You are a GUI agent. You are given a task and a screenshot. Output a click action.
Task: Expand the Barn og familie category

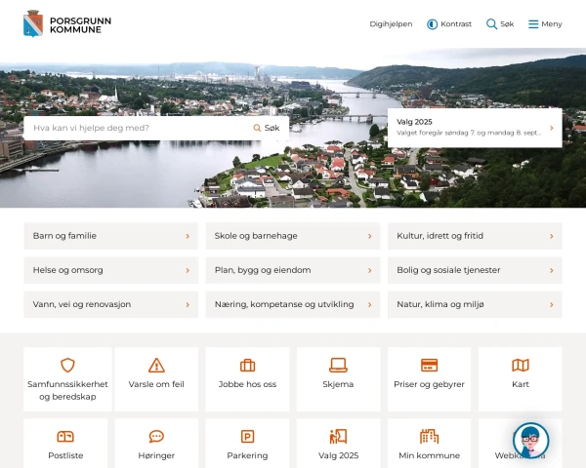(x=110, y=236)
